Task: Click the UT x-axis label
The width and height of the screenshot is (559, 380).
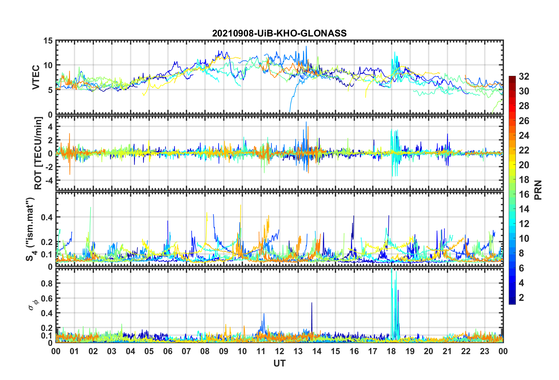Action: 279,364
